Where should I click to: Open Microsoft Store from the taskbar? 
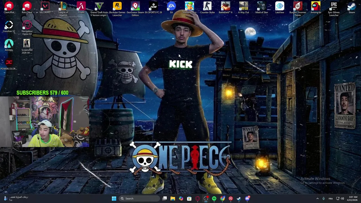click(x=189, y=198)
